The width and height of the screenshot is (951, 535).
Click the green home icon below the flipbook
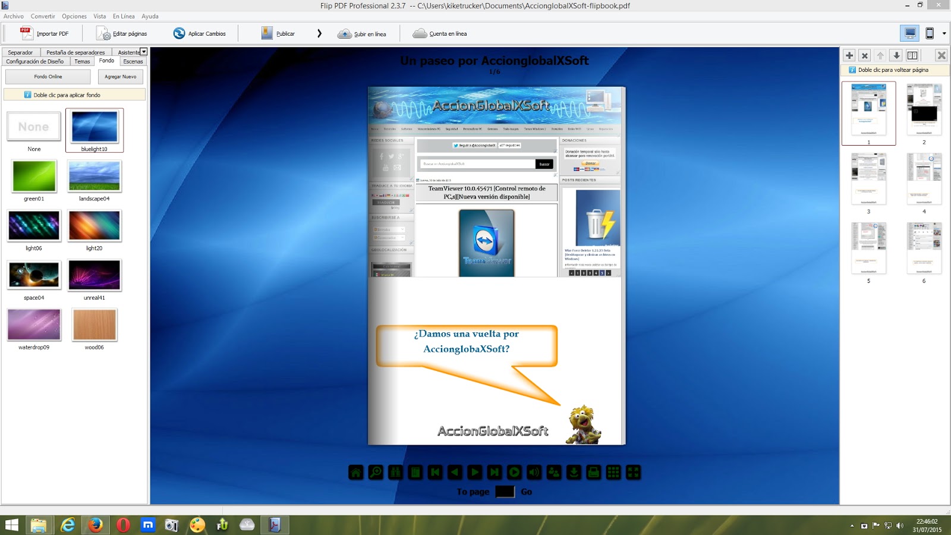tap(355, 472)
